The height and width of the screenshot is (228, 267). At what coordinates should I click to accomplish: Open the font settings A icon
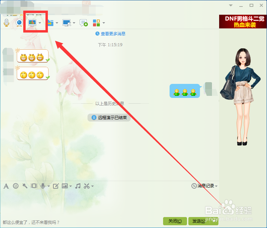coord(6,186)
